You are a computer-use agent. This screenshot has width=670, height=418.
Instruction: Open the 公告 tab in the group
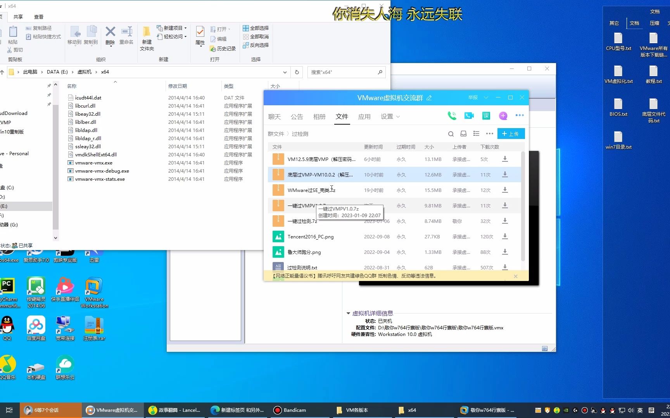pos(297,116)
